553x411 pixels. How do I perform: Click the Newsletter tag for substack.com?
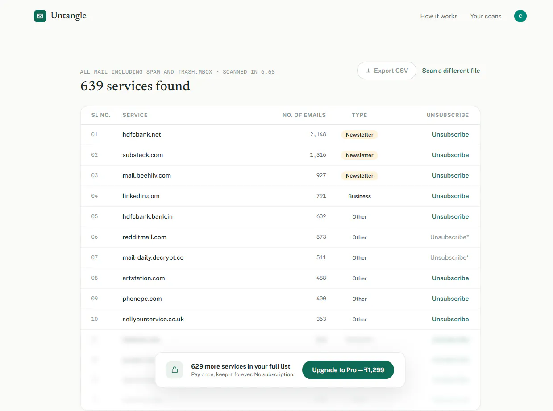(359, 155)
